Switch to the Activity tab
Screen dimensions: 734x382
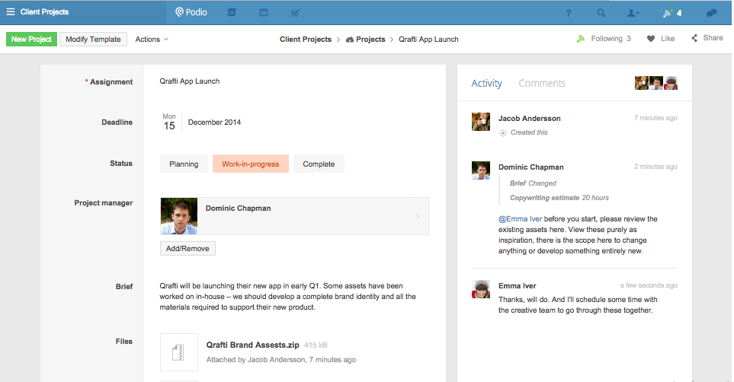tap(486, 83)
